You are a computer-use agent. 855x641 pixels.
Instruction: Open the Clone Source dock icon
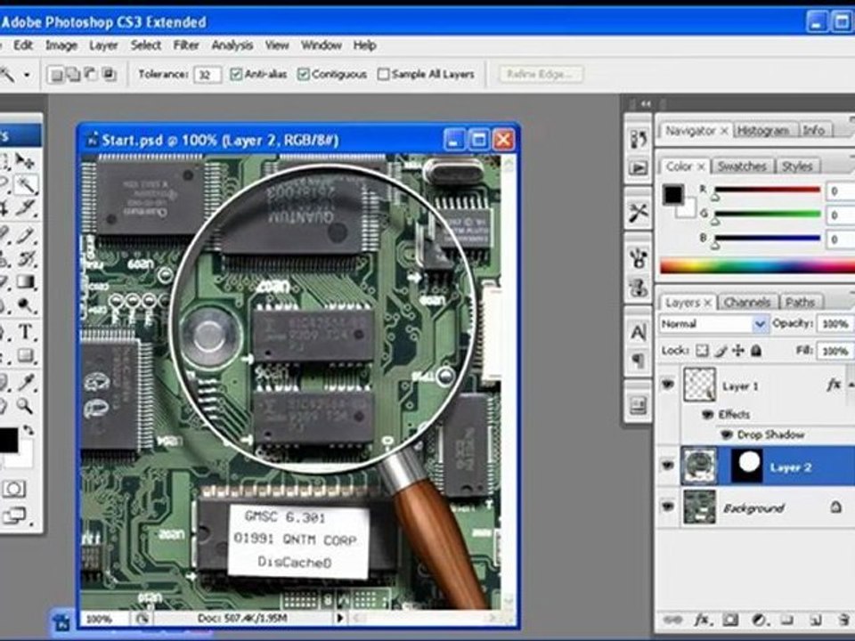[x=638, y=287]
